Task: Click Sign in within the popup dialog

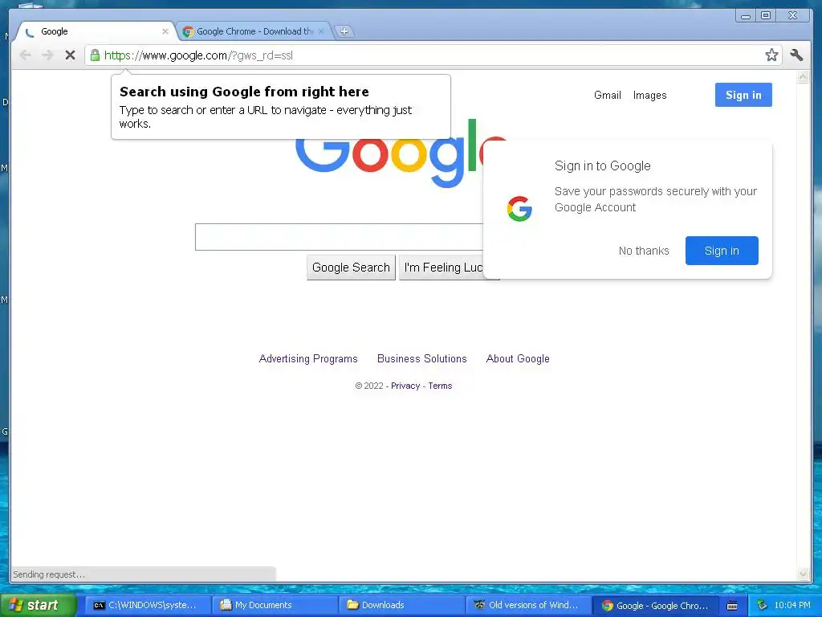Action: pyautogui.click(x=722, y=251)
